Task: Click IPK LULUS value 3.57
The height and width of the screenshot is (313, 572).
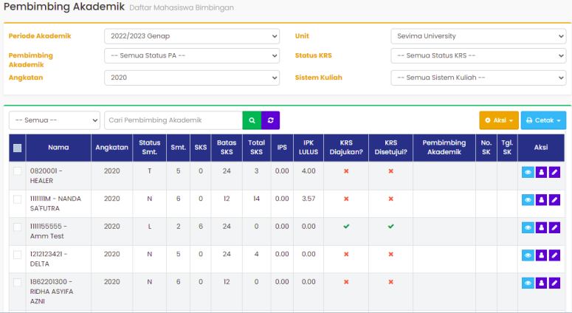Action: (x=309, y=199)
